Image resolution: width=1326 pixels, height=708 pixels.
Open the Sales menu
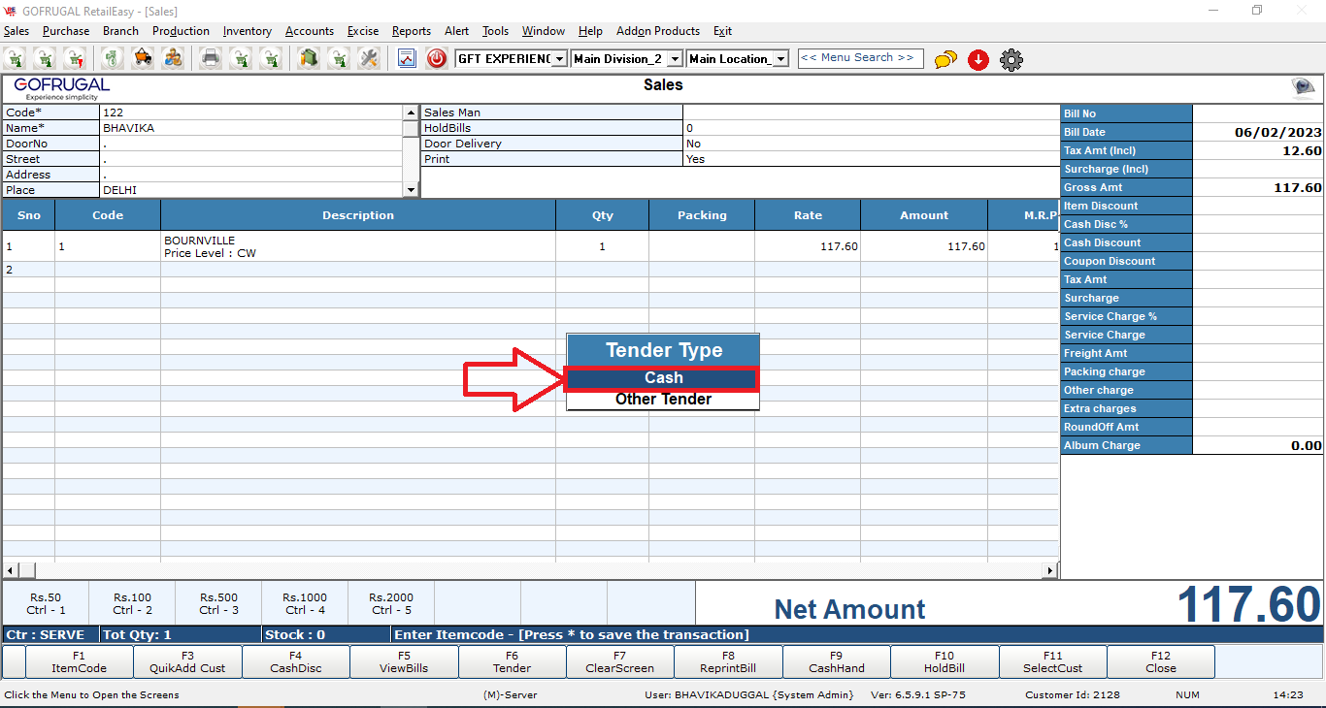[x=17, y=31]
